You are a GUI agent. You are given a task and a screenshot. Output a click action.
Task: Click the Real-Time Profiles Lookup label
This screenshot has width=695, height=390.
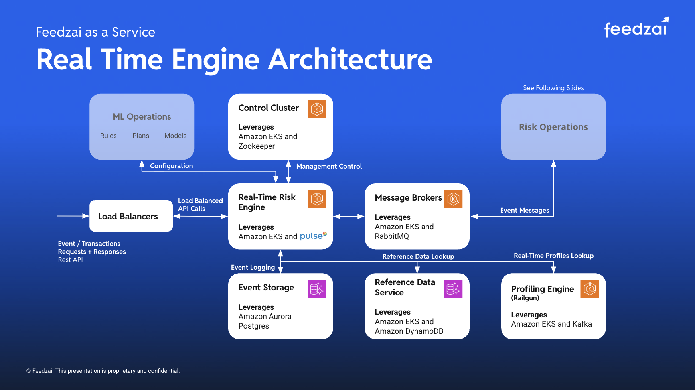[553, 256]
